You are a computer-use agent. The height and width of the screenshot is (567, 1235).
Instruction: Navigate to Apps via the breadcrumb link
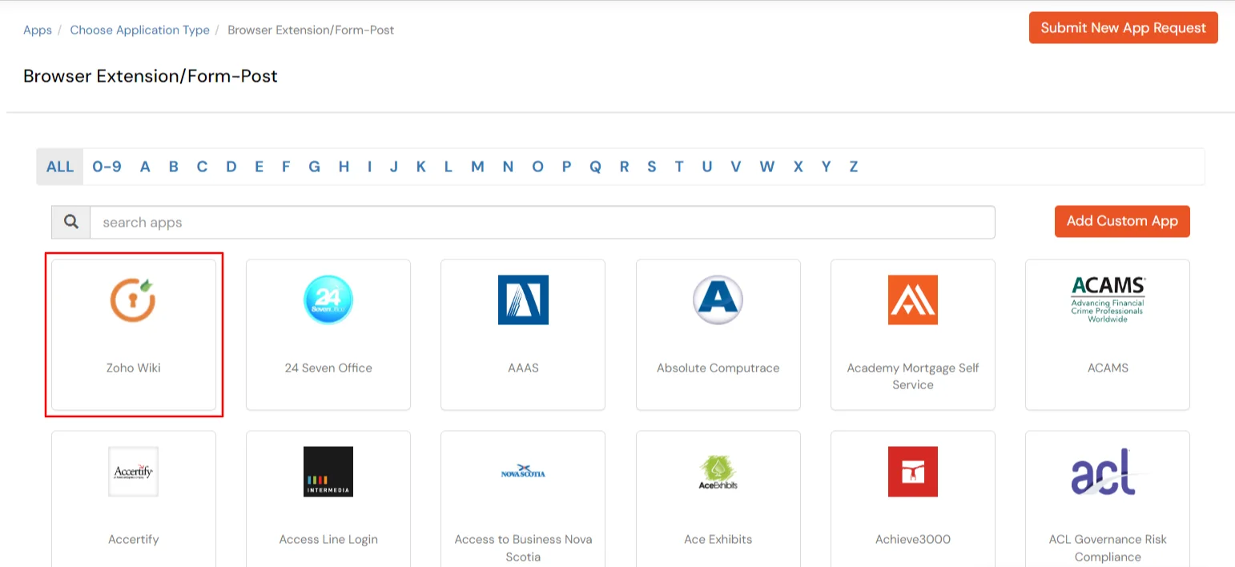[x=37, y=30]
